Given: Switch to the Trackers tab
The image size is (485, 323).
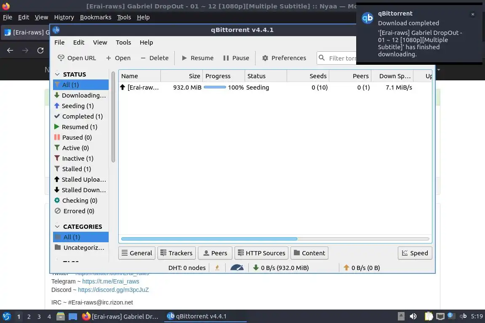Looking at the screenshot, I should (x=177, y=253).
